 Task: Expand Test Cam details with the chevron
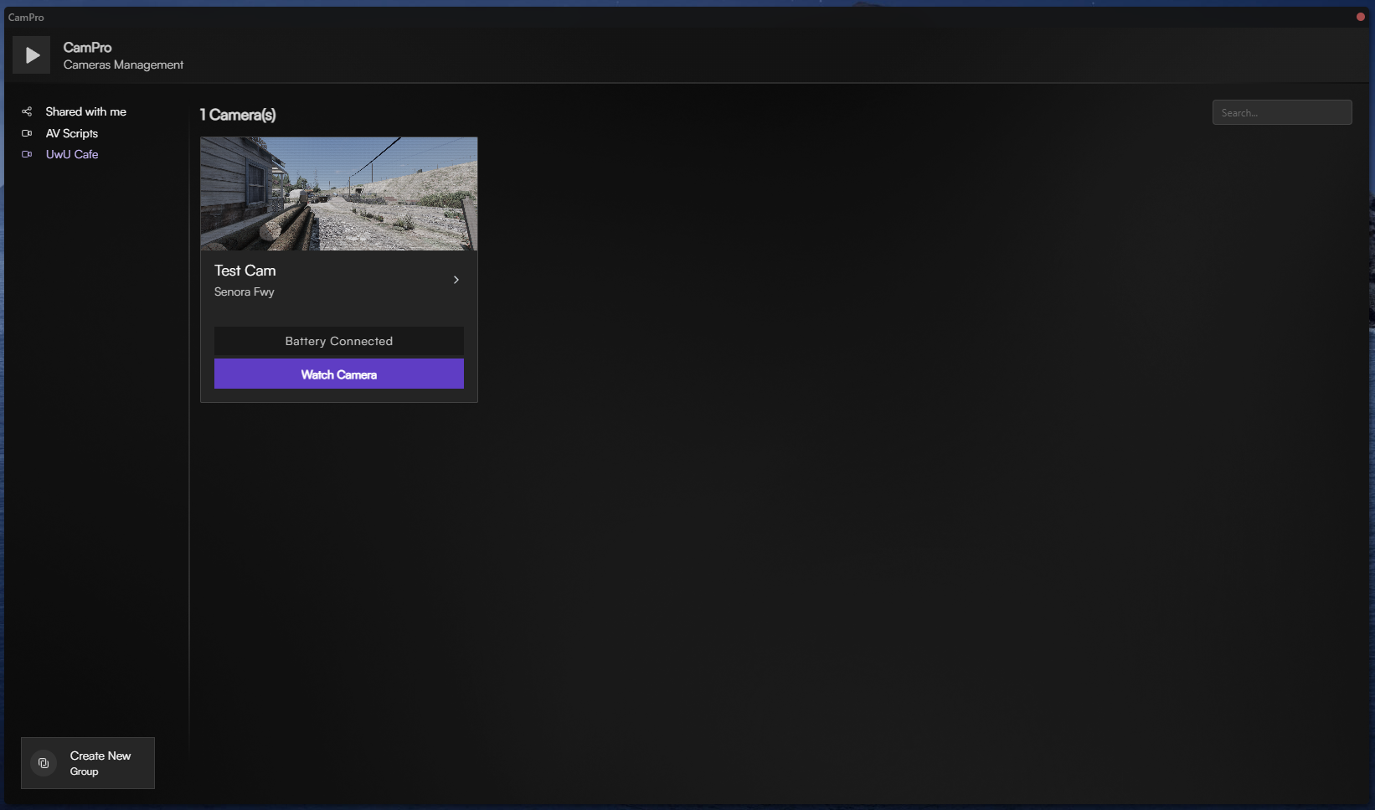click(x=456, y=280)
